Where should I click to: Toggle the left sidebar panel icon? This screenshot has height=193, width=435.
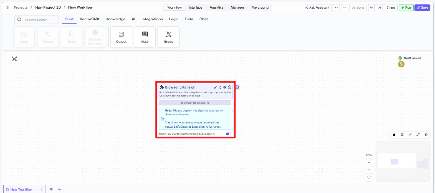8,7
